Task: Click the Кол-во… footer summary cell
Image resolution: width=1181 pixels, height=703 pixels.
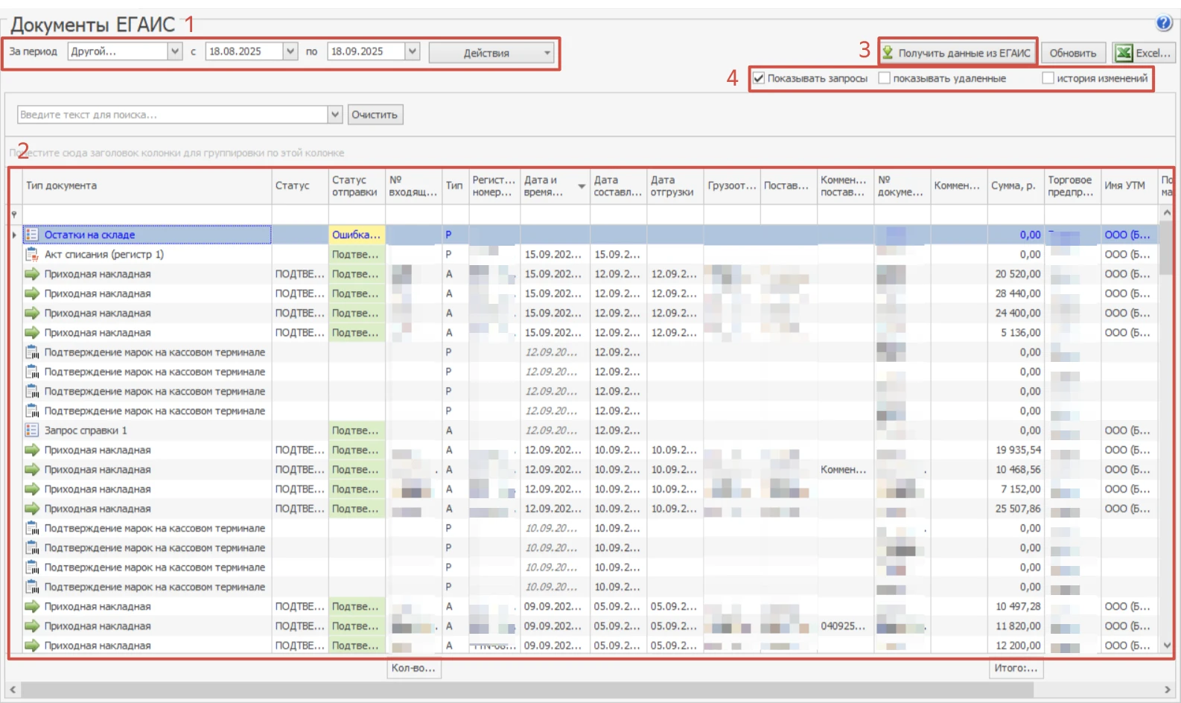Action: click(x=413, y=668)
